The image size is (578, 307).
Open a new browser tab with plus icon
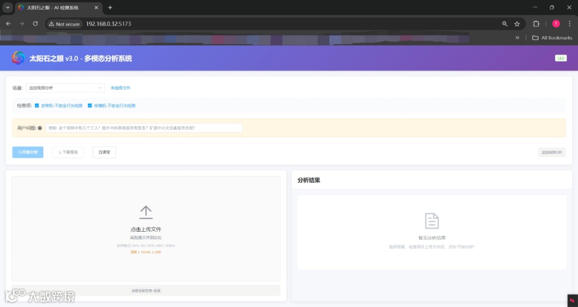[x=110, y=7]
